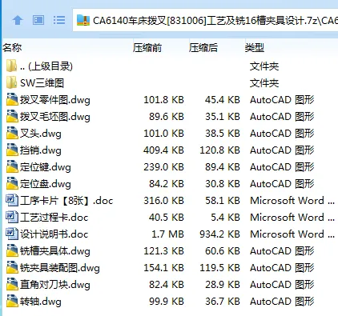Select file 定位键.dwg
Screen dimensions: 338x316
pos(46,167)
